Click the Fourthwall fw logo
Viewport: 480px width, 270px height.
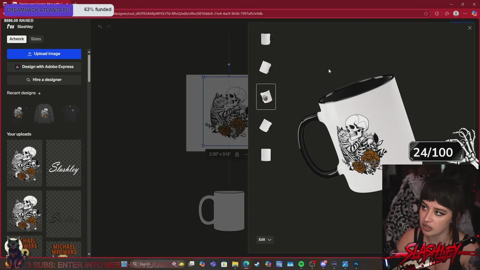(x=10, y=27)
